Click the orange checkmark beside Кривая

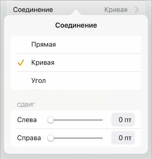click(21, 63)
